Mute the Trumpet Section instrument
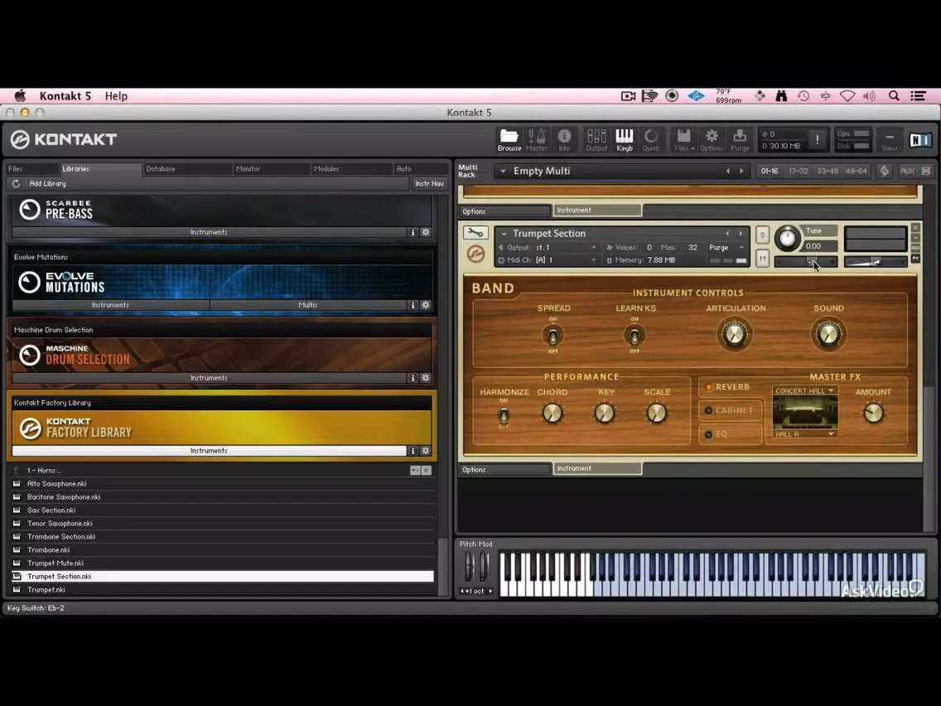 [x=762, y=259]
